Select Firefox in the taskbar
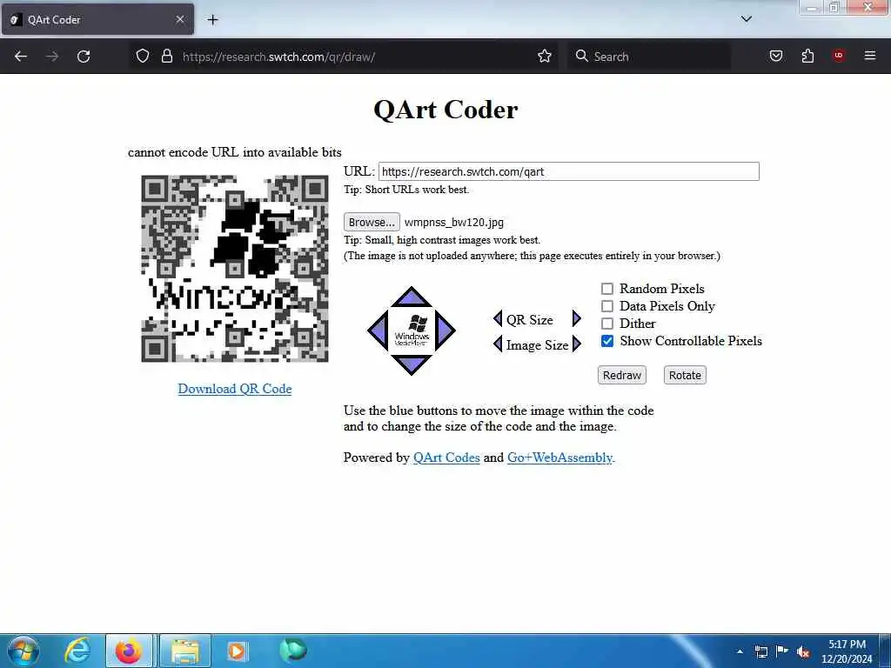The image size is (891, 668). pyautogui.click(x=129, y=651)
